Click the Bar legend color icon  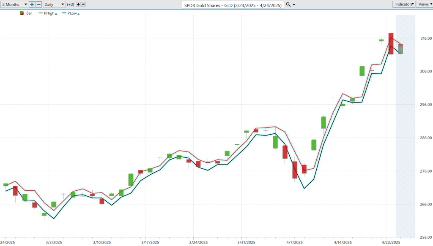pos(22,13)
